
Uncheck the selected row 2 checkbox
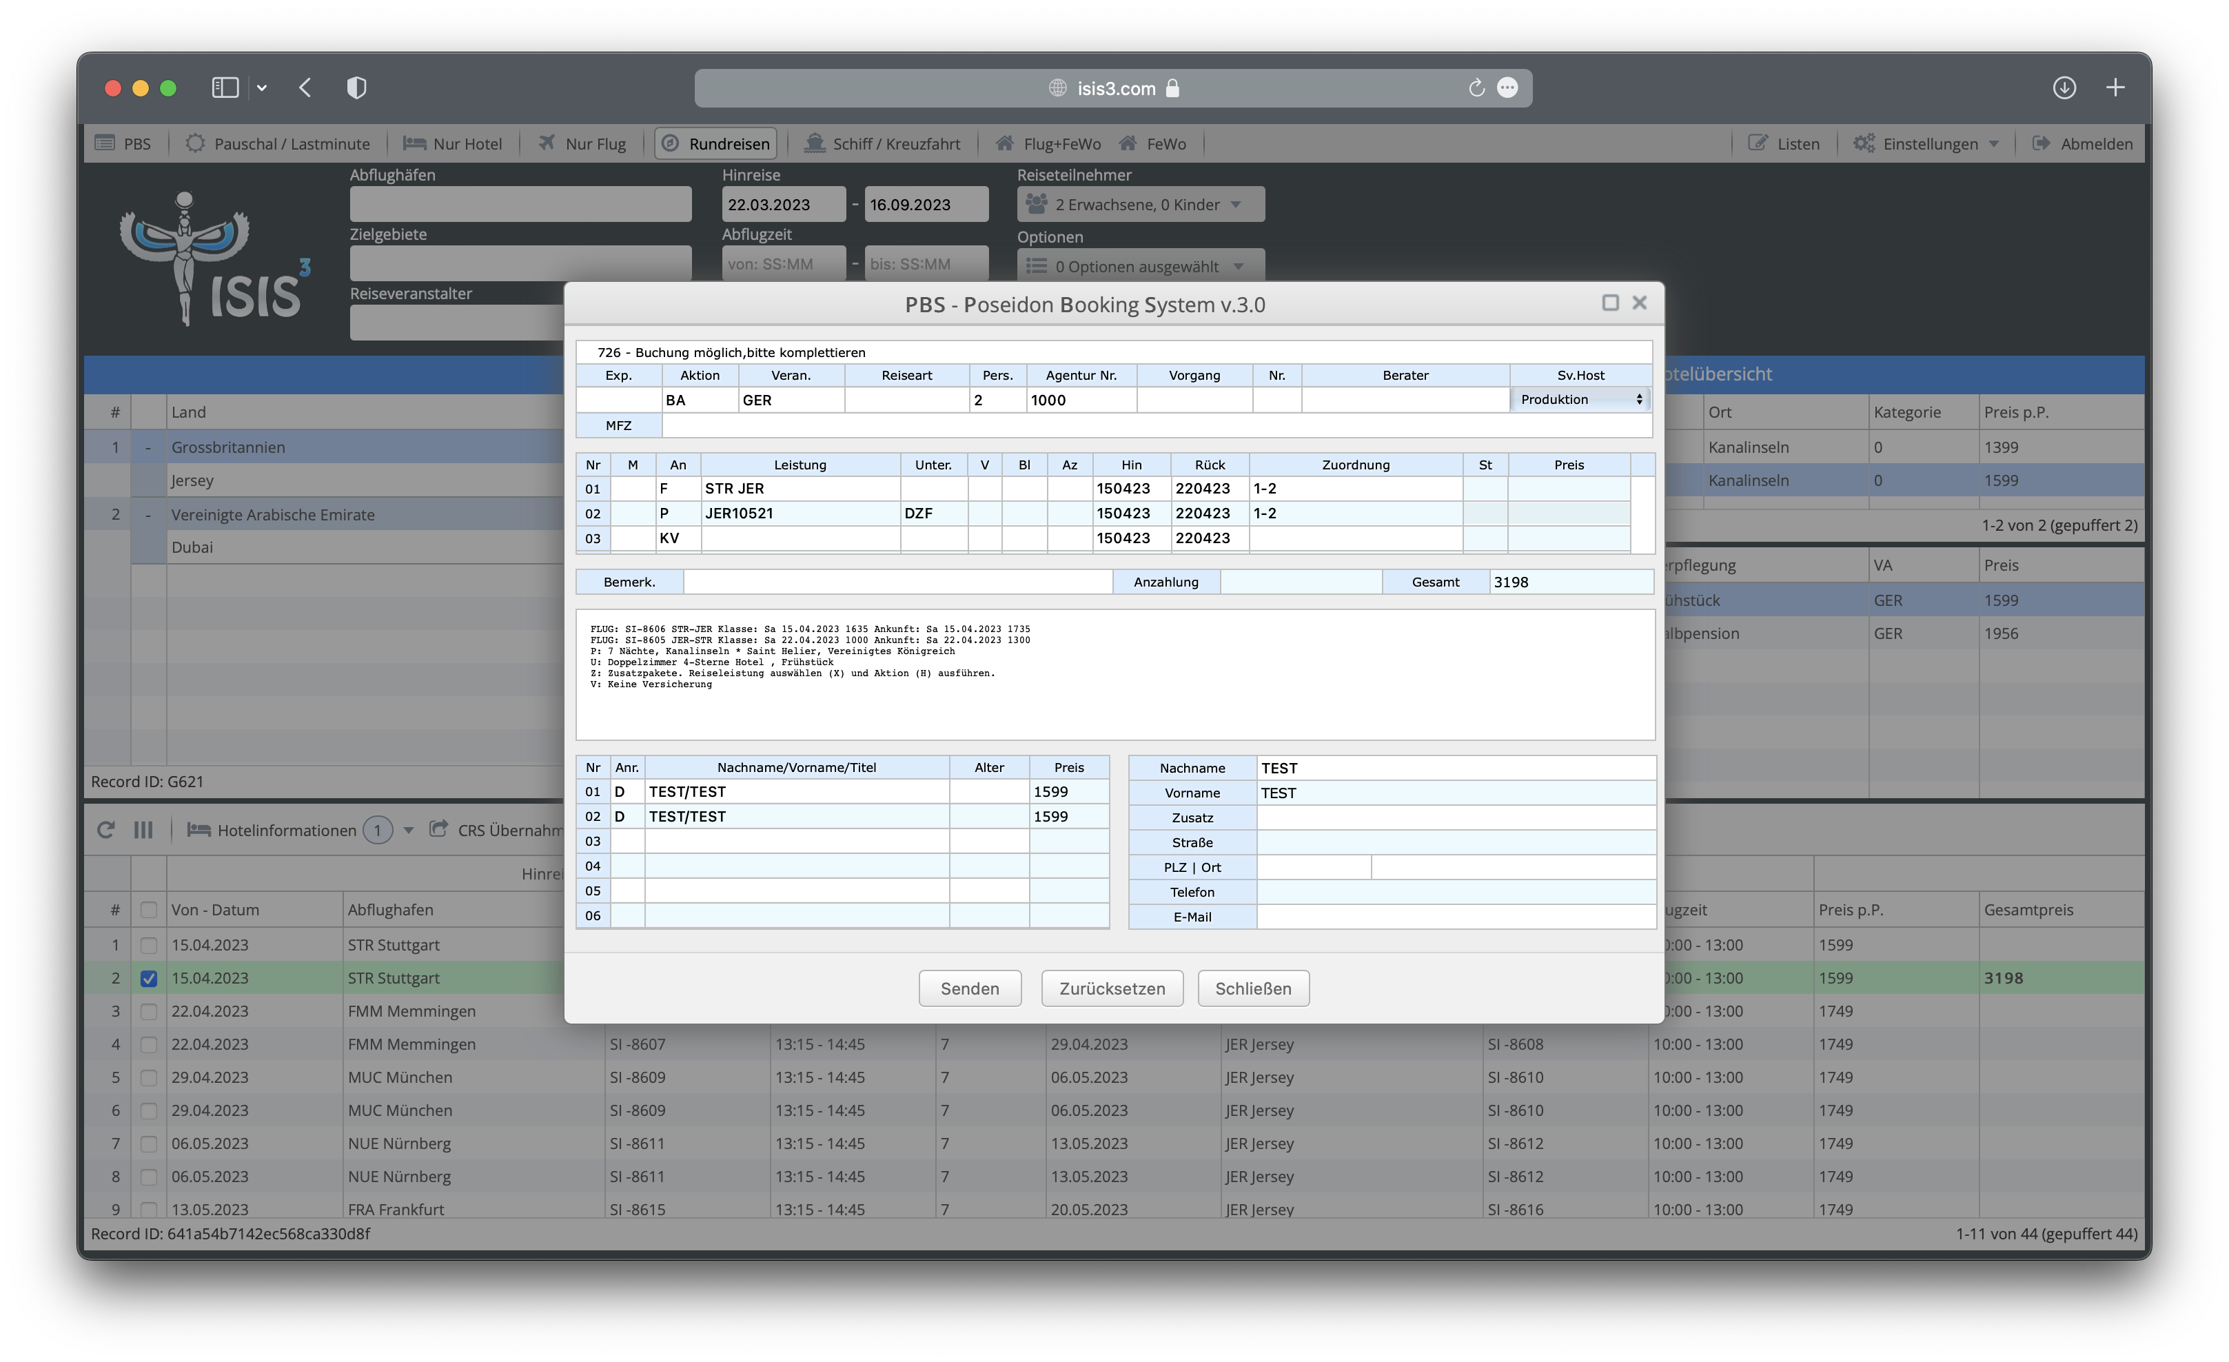[150, 979]
